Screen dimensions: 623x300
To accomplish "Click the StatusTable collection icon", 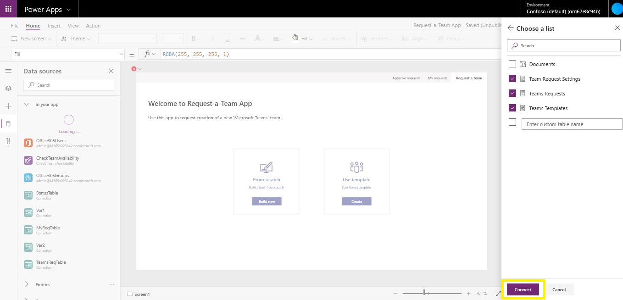I will [x=28, y=195].
